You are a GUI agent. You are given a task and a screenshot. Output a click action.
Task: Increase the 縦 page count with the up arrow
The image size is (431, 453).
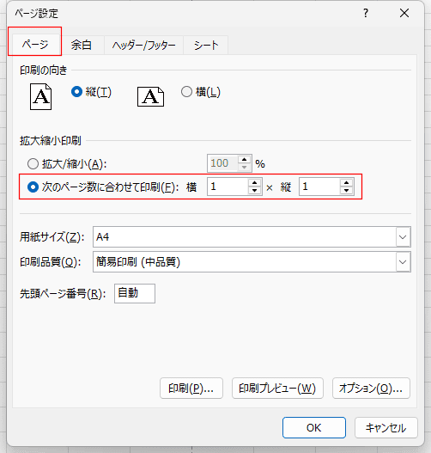tap(346, 182)
